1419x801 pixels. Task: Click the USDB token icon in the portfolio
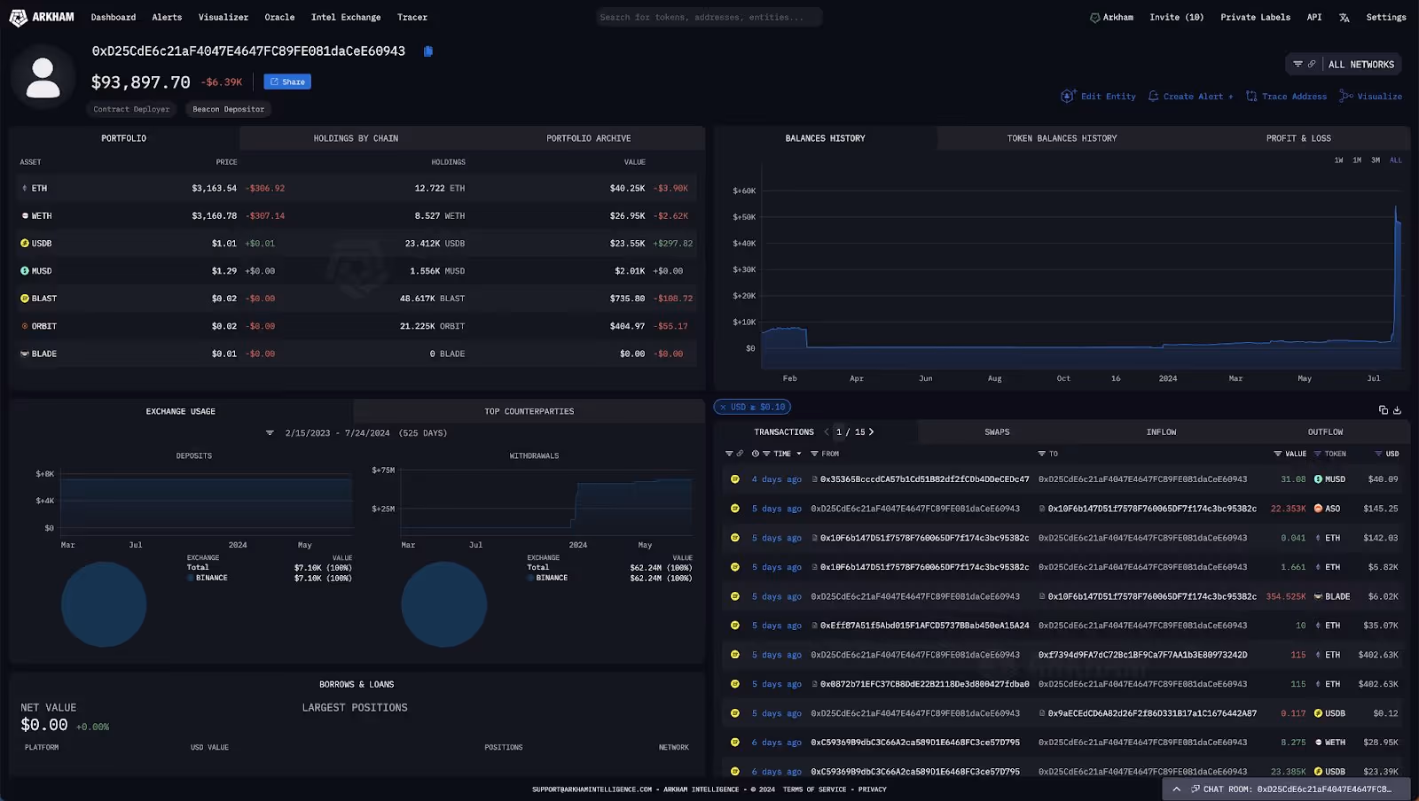25,243
